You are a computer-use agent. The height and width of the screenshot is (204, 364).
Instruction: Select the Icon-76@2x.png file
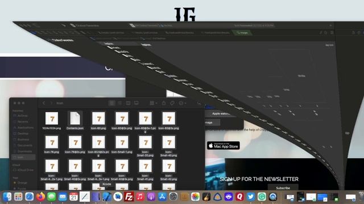(75, 144)
